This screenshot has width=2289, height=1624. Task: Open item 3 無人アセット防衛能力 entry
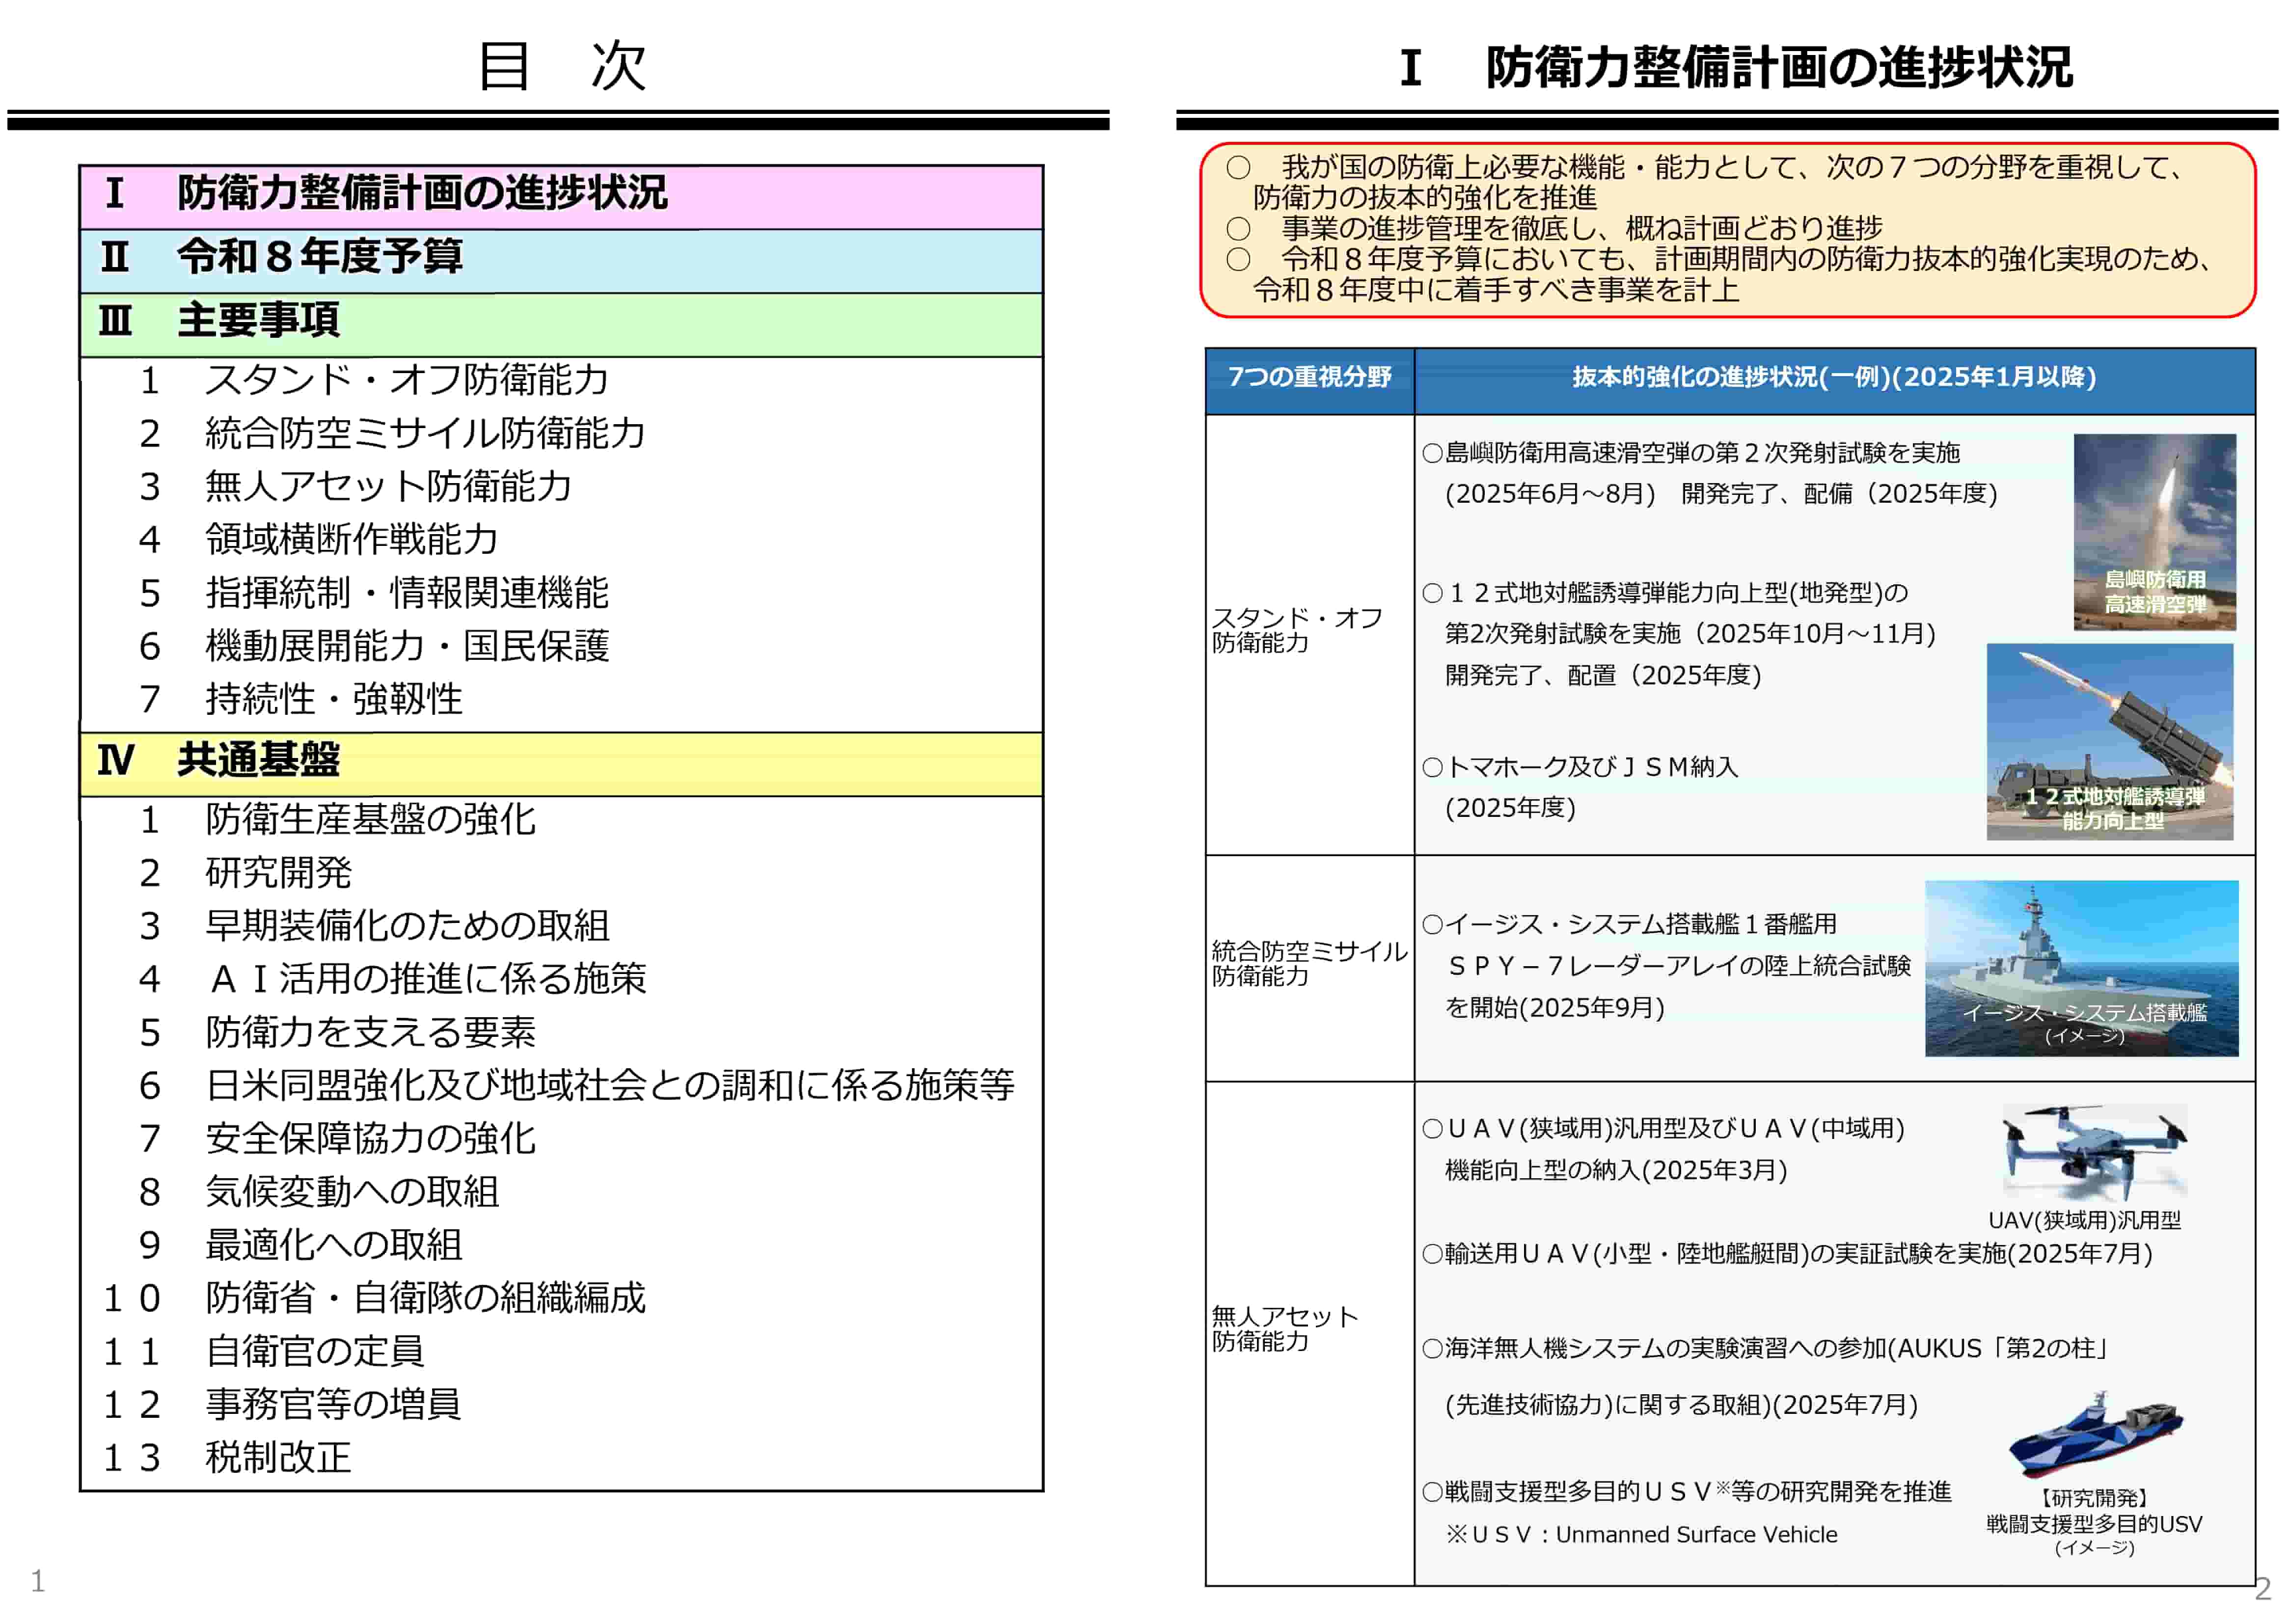pyautogui.click(x=388, y=487)
